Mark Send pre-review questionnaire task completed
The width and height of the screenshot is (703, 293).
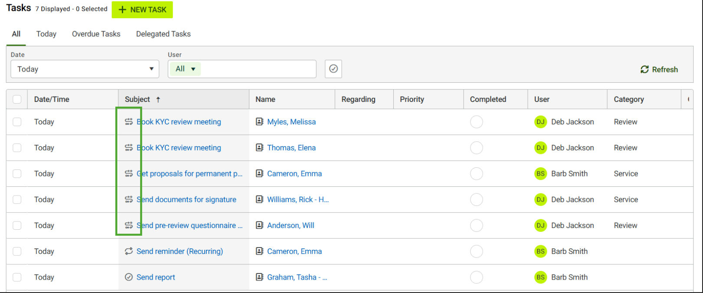coord(477,225)
